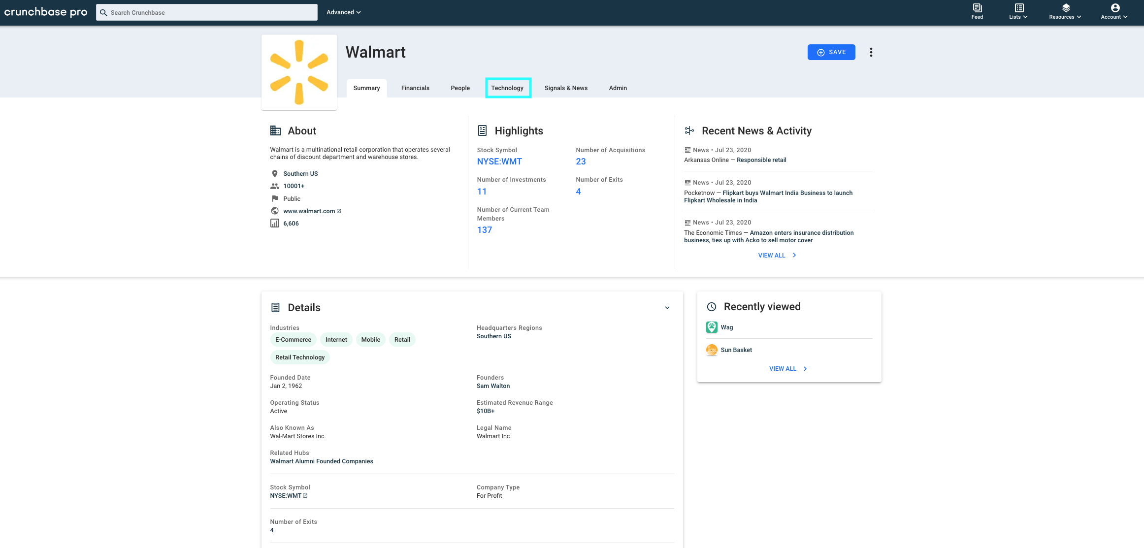Viewport: 1144px width, 548px height.
Task: Open www.walmart.com link
Action: (x=309, y=211)
